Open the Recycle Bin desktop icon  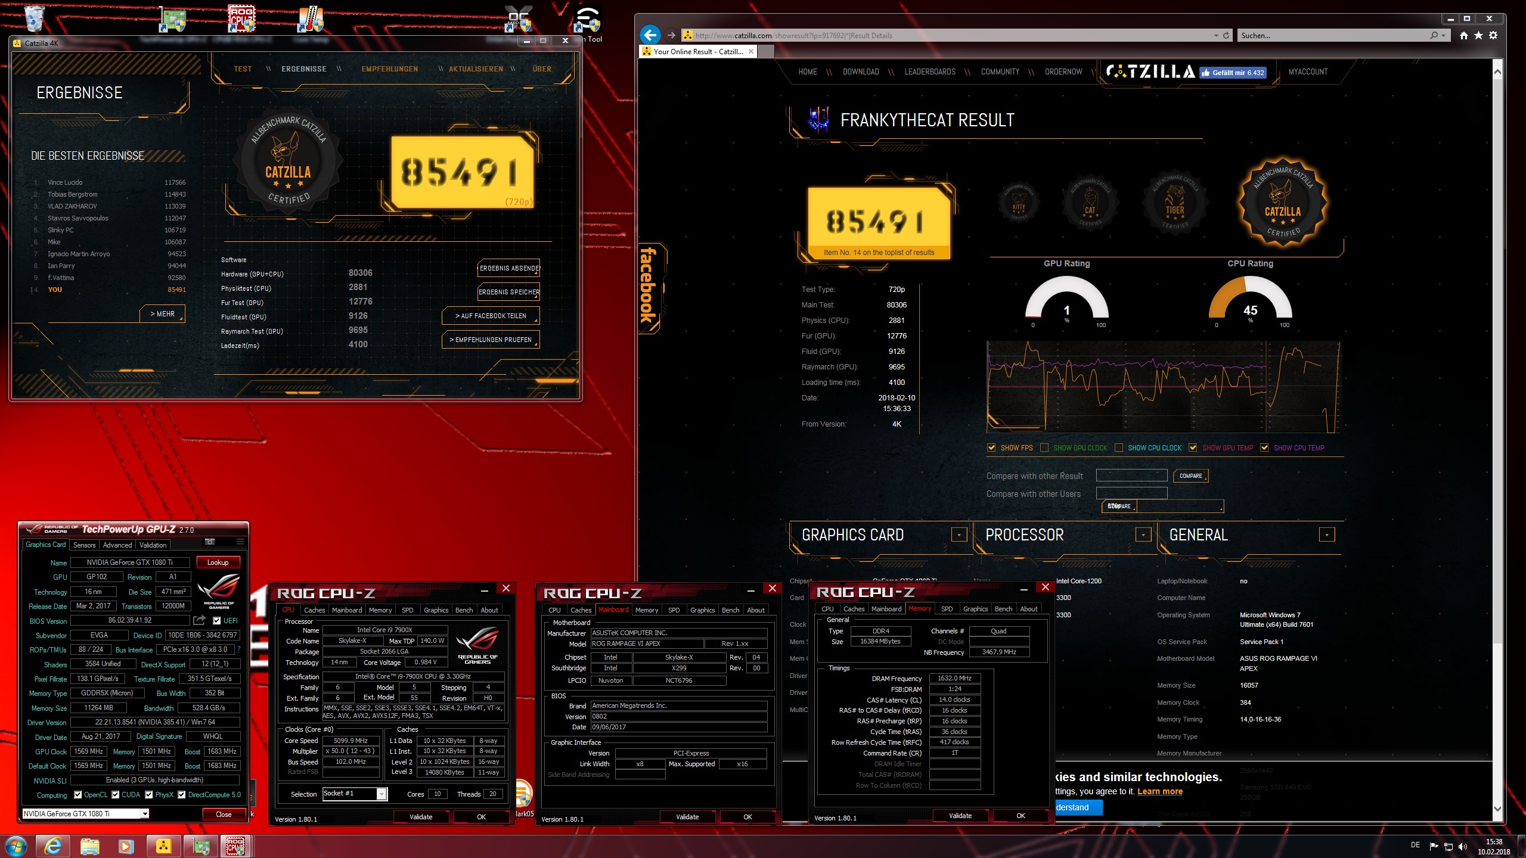35,18
